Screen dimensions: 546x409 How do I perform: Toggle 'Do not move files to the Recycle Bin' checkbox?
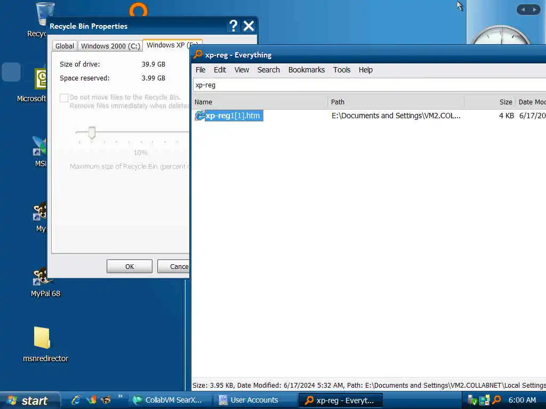click(x=64, y=98)
